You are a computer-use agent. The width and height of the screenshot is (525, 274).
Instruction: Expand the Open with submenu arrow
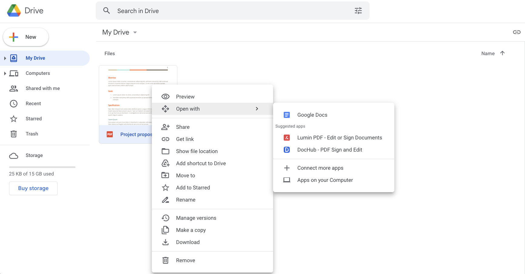(257, 109)
